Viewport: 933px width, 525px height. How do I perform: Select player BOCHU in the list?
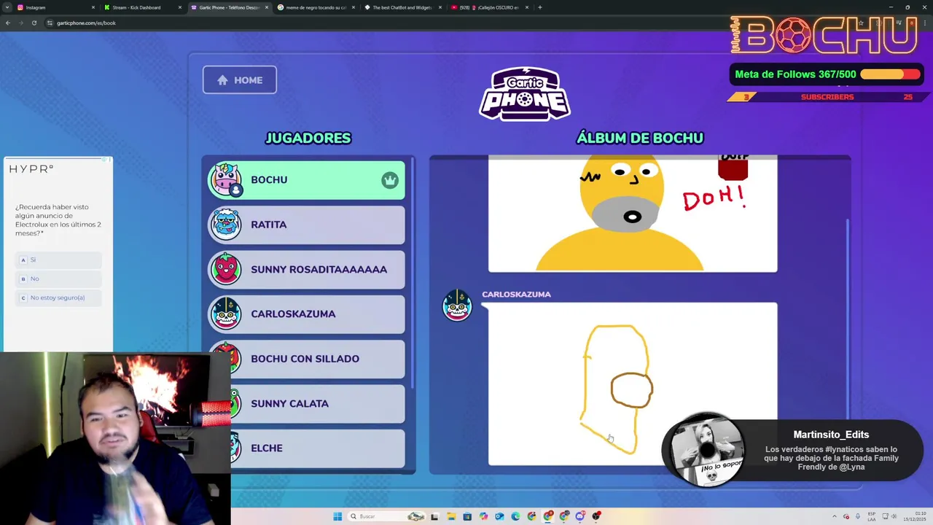point(306,180)
